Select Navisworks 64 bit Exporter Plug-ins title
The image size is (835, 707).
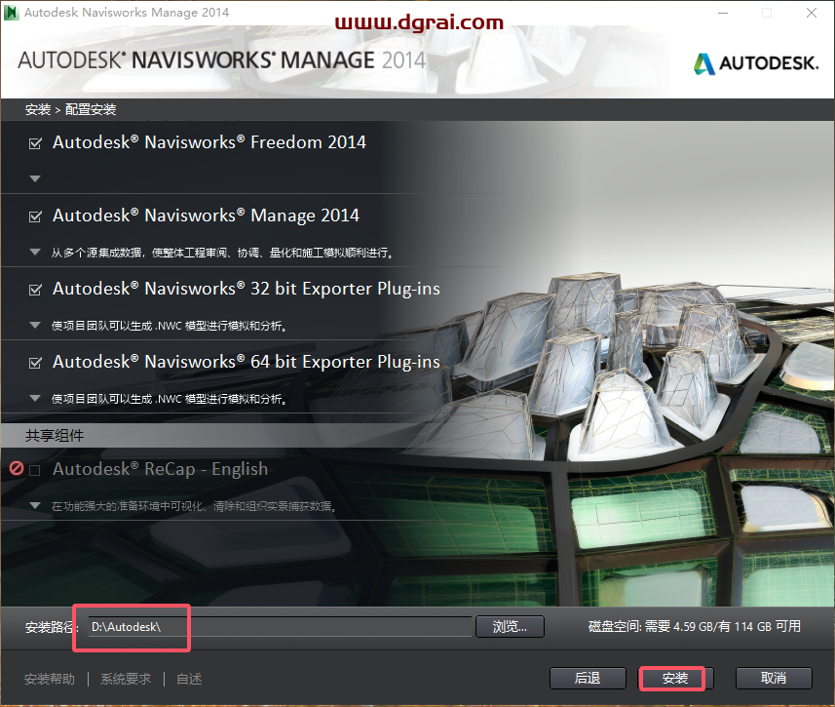(247, 362)
